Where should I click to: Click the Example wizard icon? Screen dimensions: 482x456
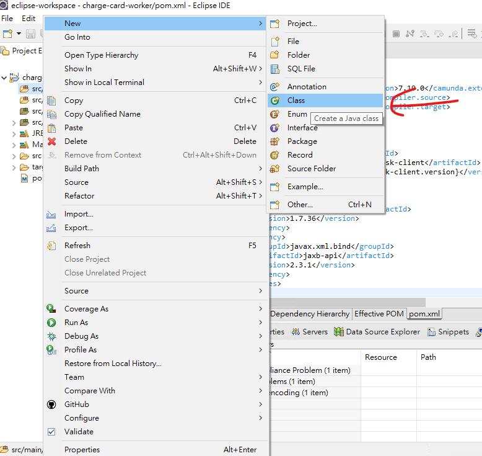click(x=274, y=187)
